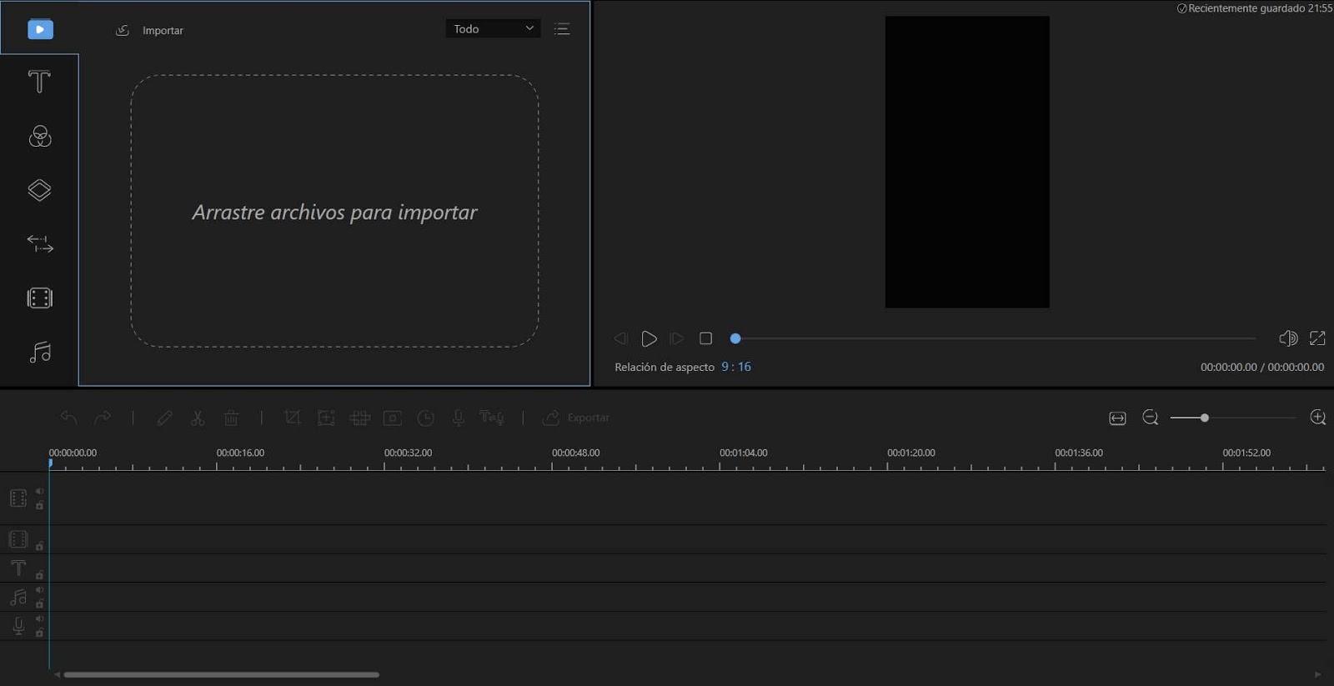
Task: Start voice-over recording with microphone icon
Action: [x=459, y=418]
